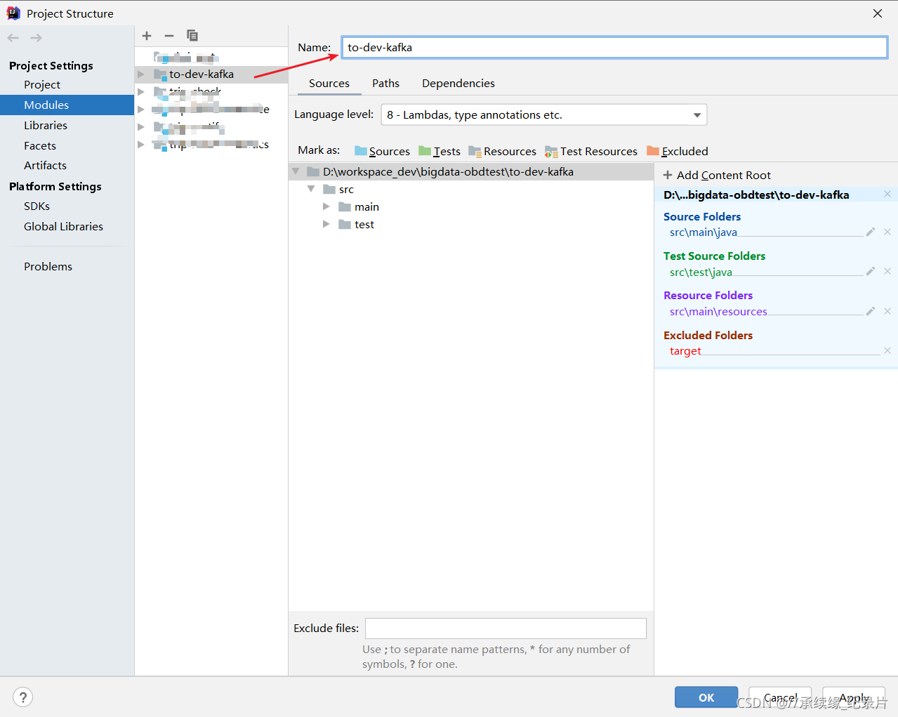The height and width of the screenshot is (717, 898).
Task: Open the Facets settings
Action: [40, 145]
